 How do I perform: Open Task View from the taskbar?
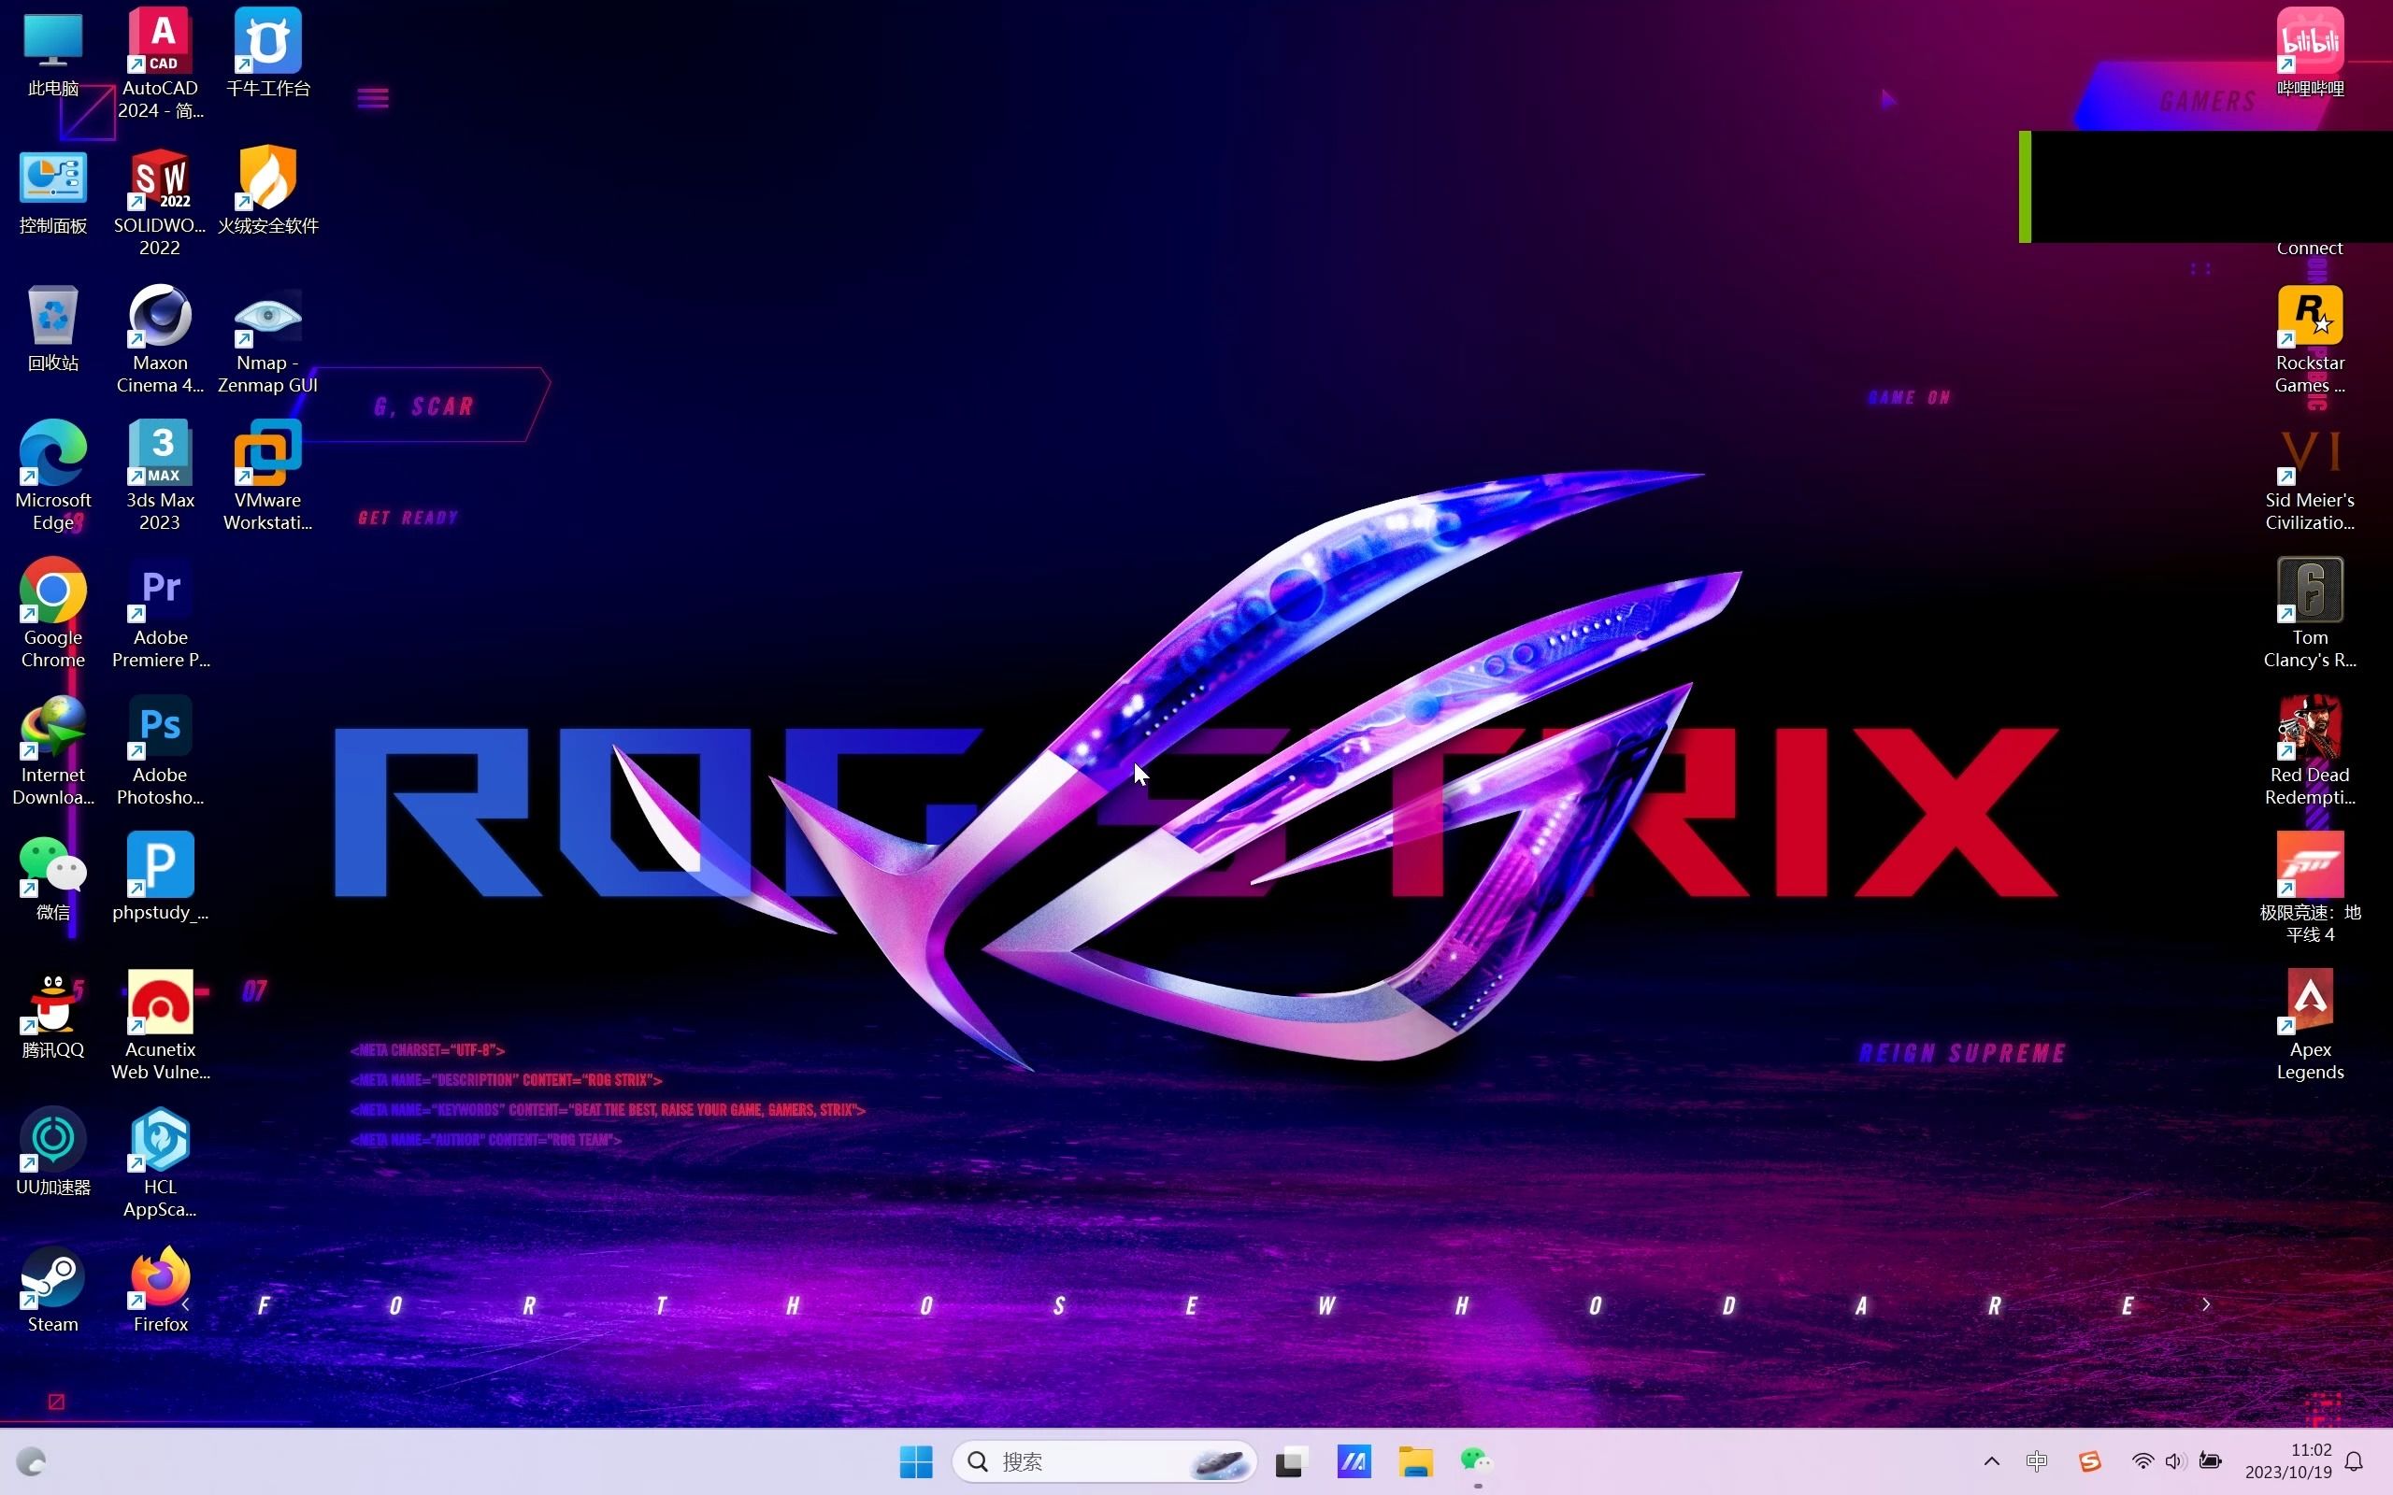coord(1290,1461)
